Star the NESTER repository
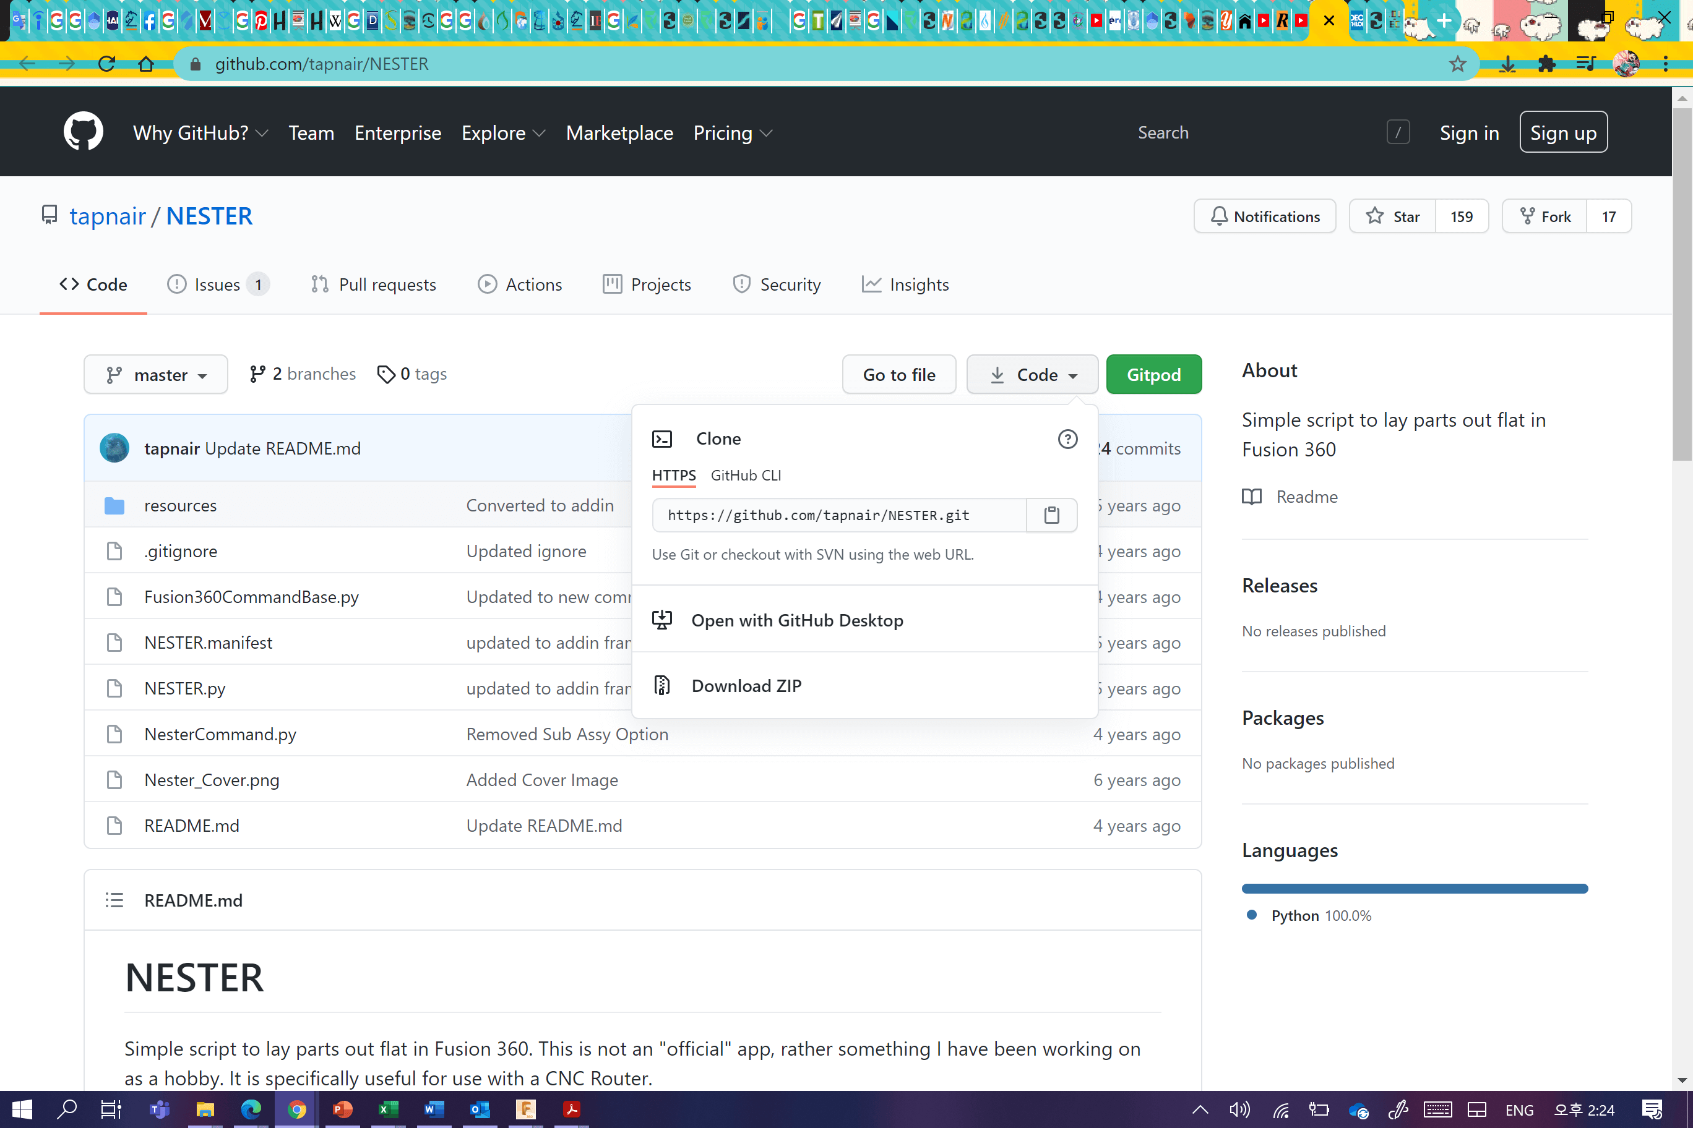The width and height of the screenshot is (1693, 1128). coord(1392,216)
